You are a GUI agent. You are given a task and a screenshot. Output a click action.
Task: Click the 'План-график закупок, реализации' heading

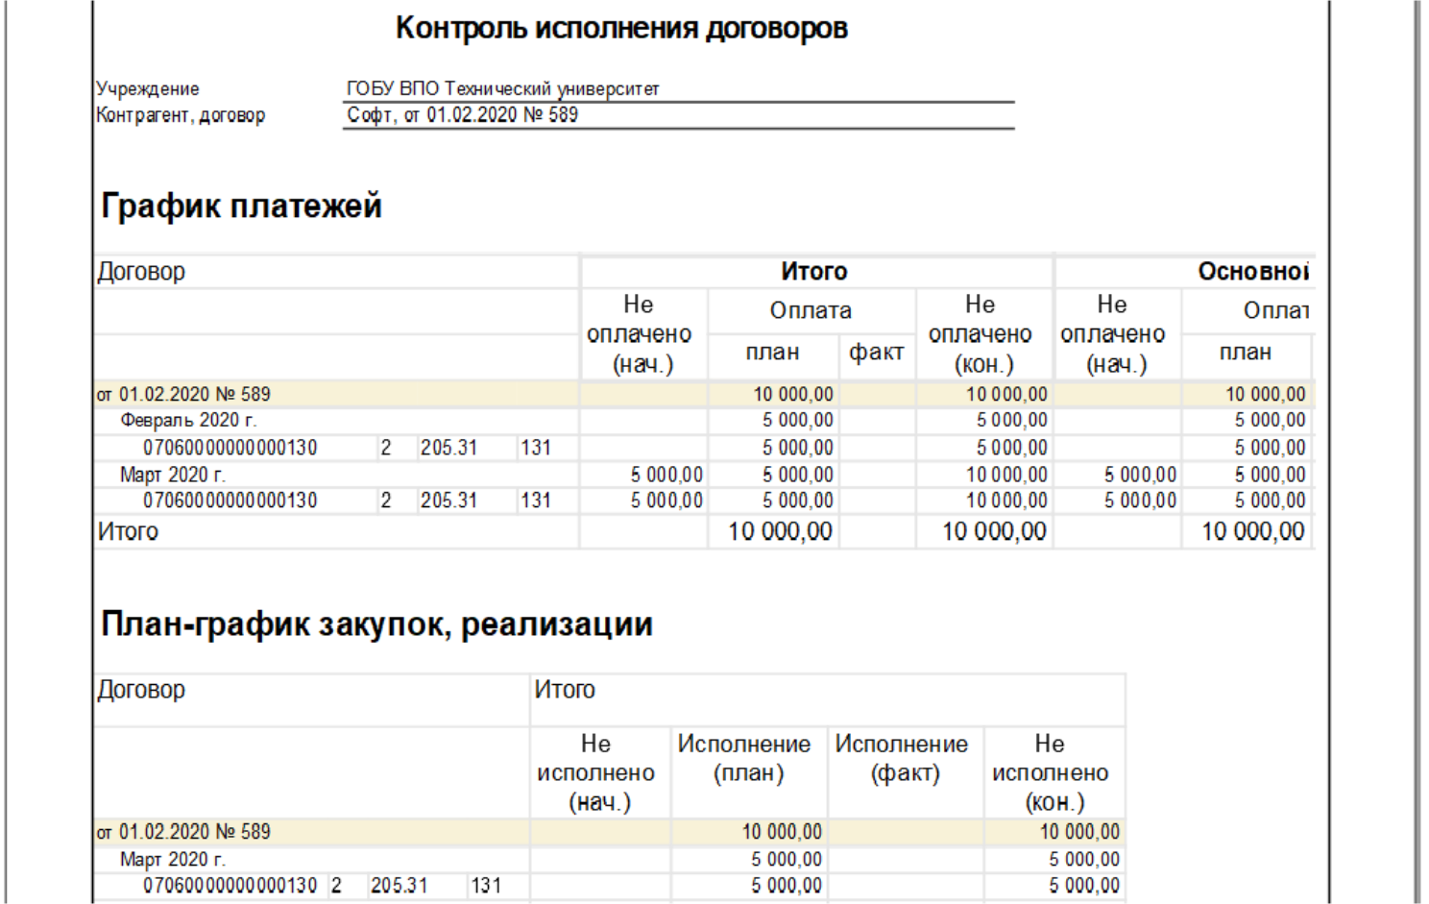tap(376, 624)
